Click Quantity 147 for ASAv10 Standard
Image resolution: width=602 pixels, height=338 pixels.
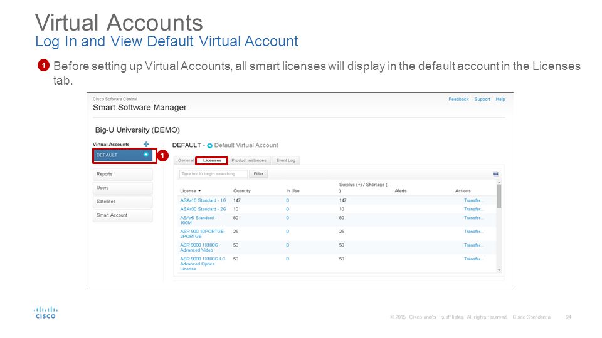tap(237, 200)
